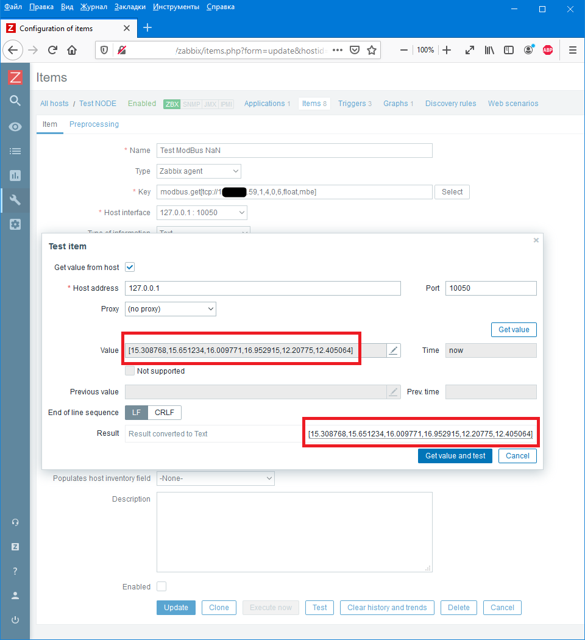The width and height of the screenshot is (585, 640).
Task: Open user profile icon in the sidebar
Action: 15,596
